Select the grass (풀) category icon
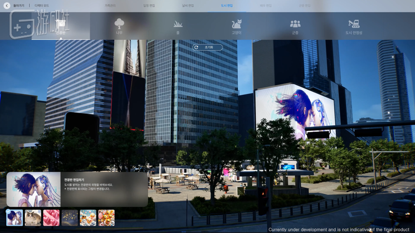The height and width of the screenshot is (233, 415). [178, 25]
